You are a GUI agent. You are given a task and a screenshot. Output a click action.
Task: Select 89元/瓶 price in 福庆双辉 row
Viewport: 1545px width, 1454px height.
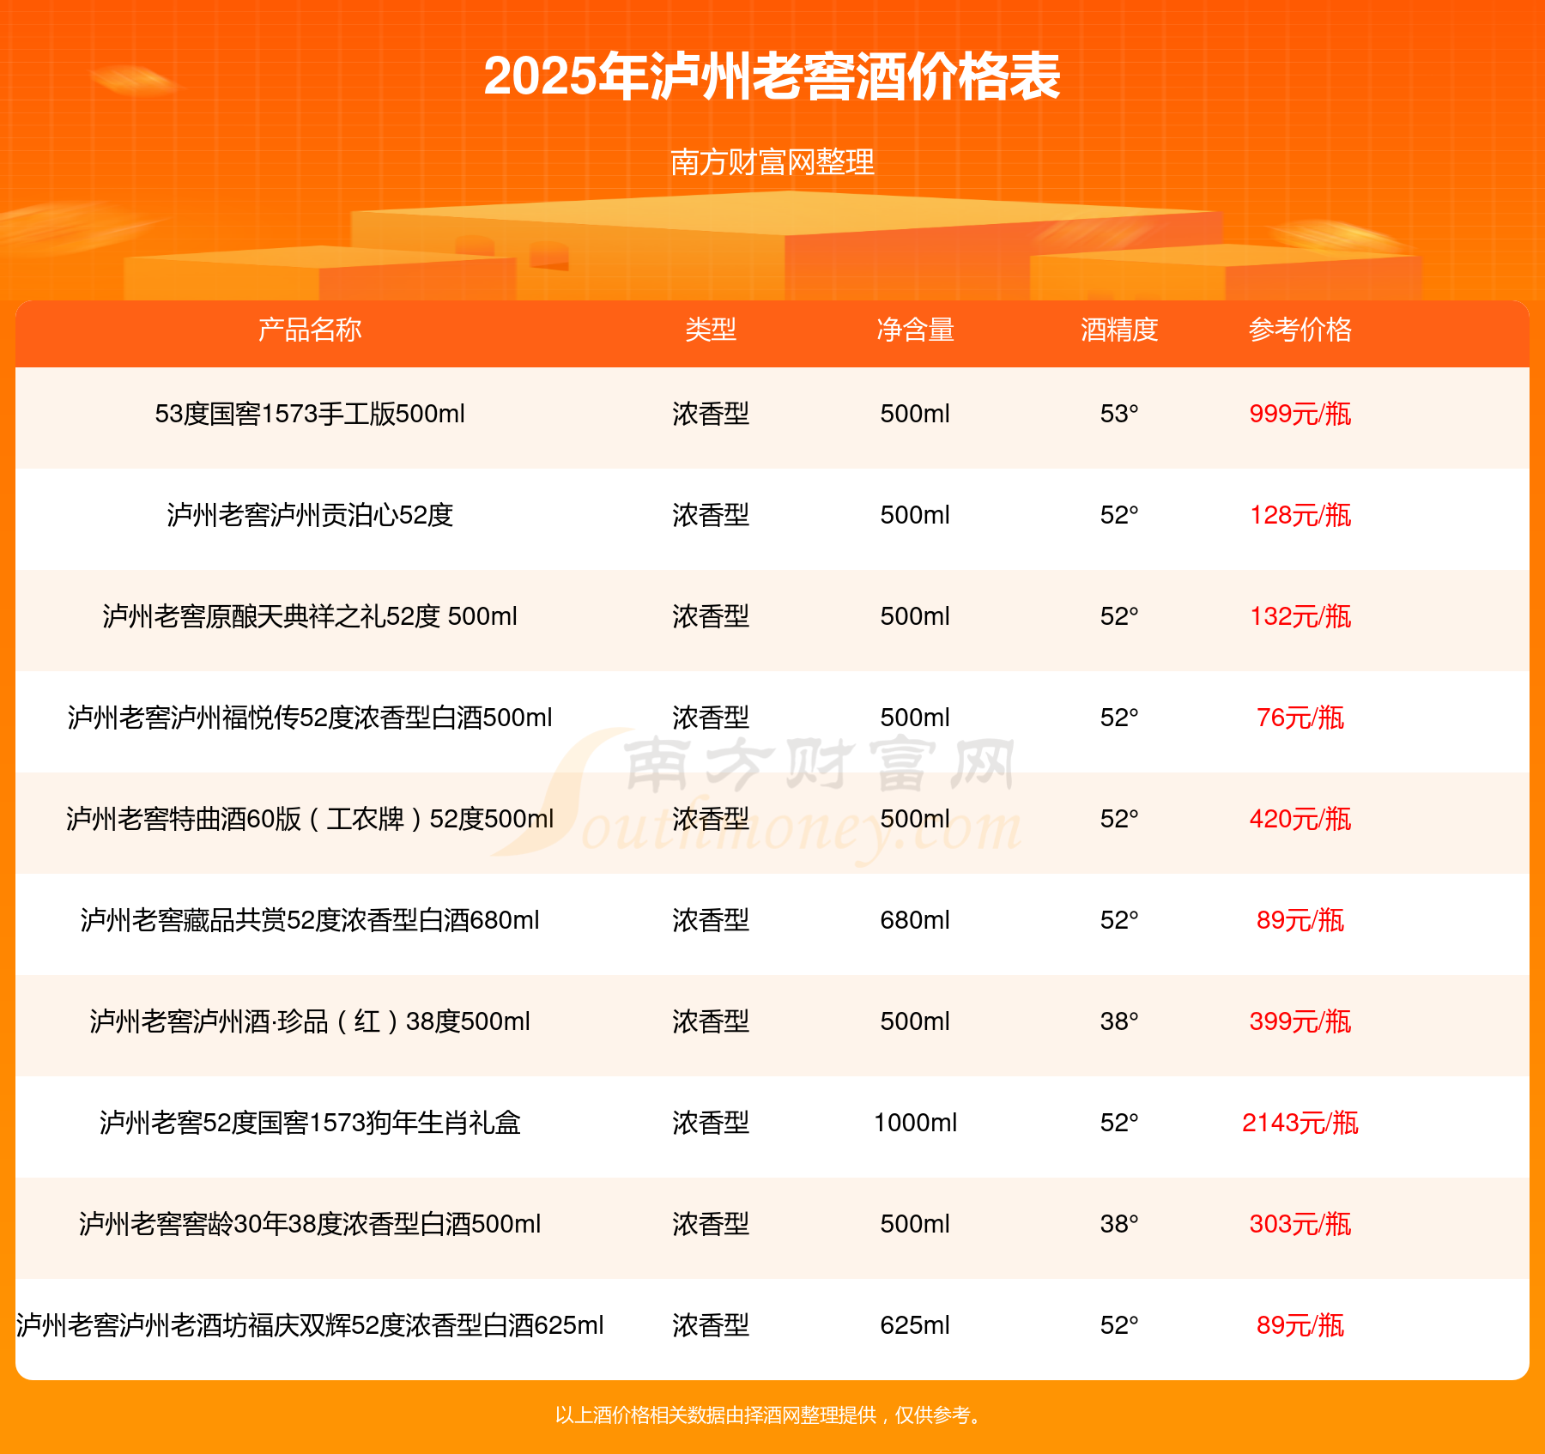tap(1300, 1325)
